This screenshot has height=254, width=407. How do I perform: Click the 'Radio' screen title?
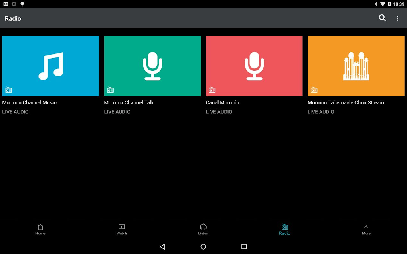(13, 18)
